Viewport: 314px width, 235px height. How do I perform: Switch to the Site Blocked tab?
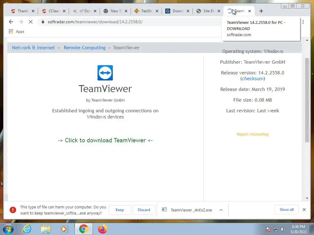(206, 11)
